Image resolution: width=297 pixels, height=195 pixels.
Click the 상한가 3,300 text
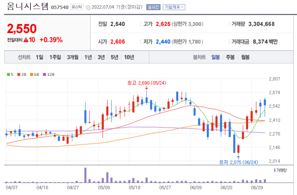pos(188,24)
